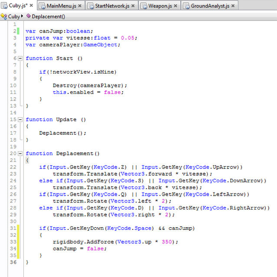Click 'rigidbody.AddForce' on line 33
Screen dimensions: 277x277
pos(83,242)
